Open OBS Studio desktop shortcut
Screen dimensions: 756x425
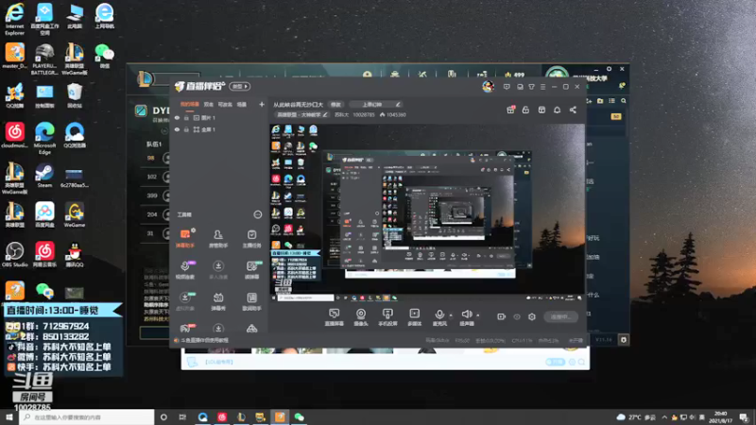pyautogui.click(x=14, y=254)
